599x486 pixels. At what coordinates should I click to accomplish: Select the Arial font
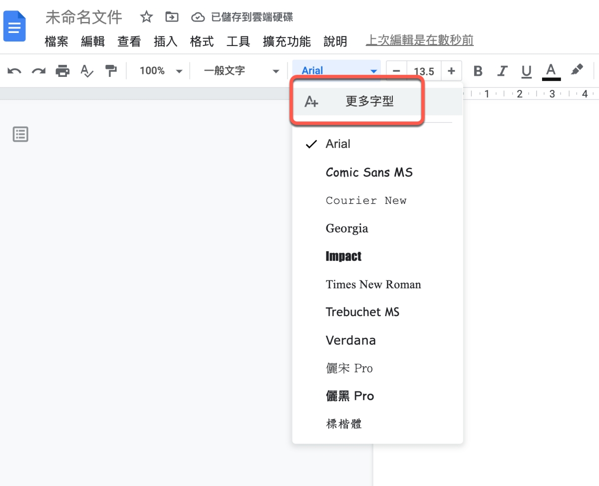[x=377, y=144]
